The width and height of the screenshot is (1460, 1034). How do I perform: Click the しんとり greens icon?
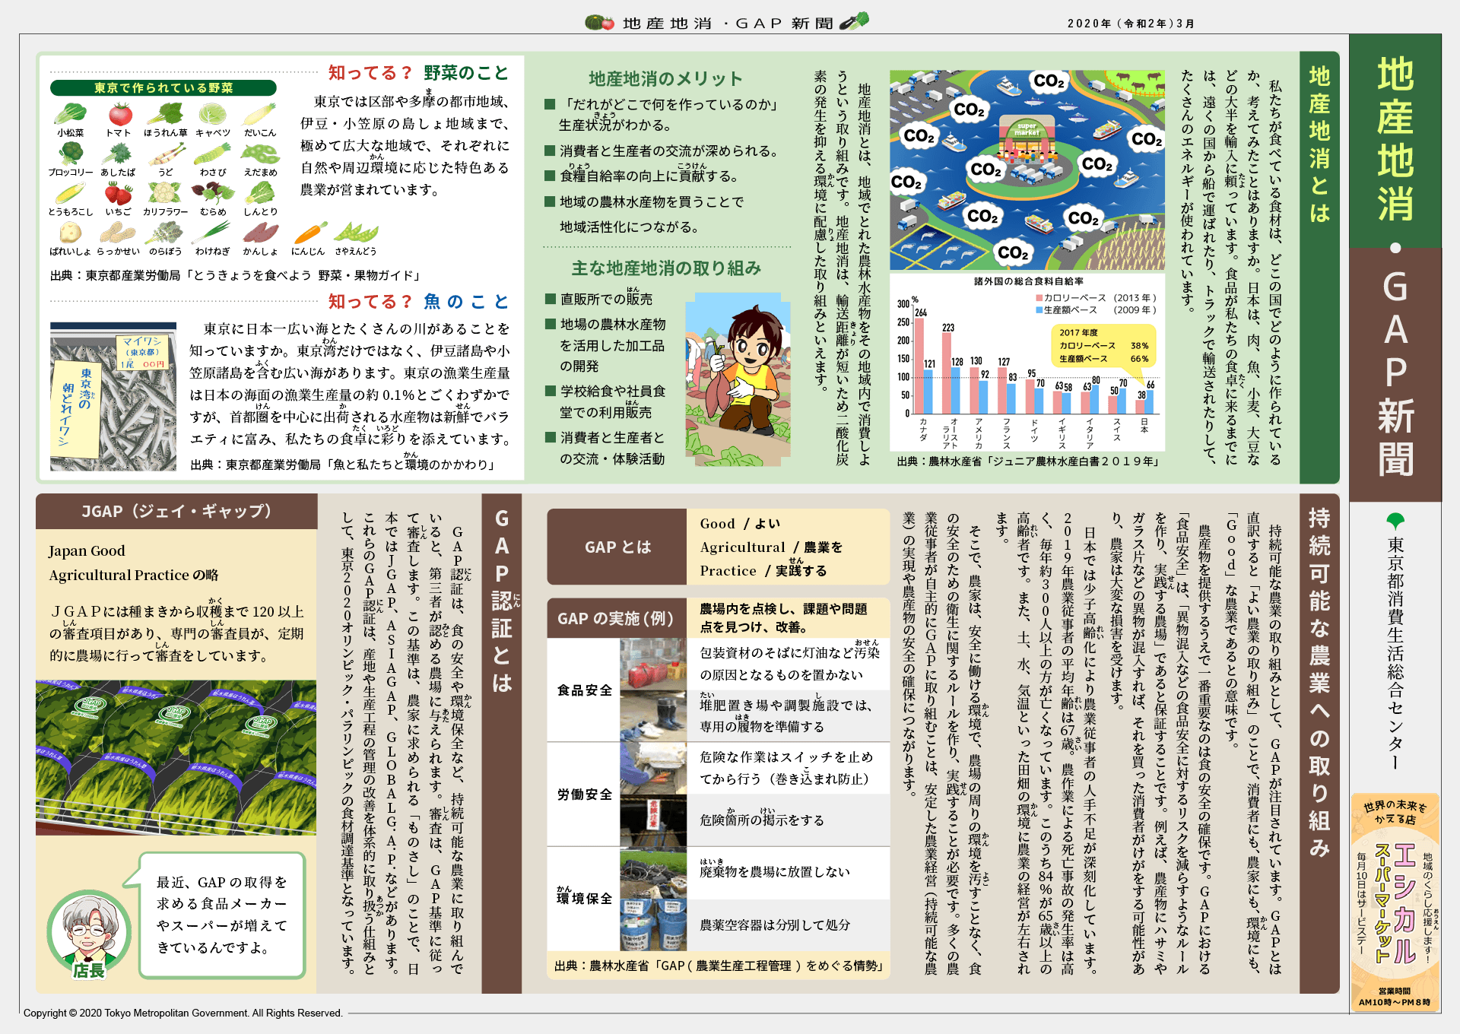point(260,193)
